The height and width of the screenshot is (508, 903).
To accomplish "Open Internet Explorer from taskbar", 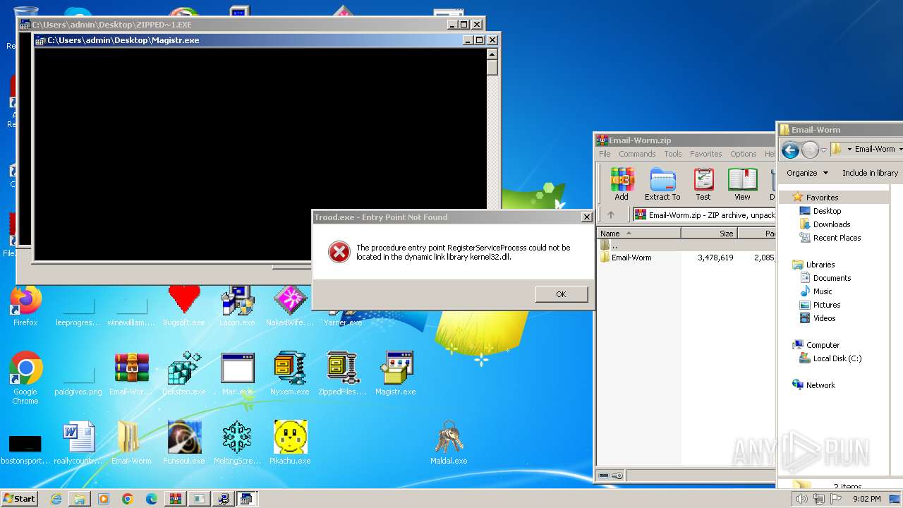I will [x=56, y=499].
